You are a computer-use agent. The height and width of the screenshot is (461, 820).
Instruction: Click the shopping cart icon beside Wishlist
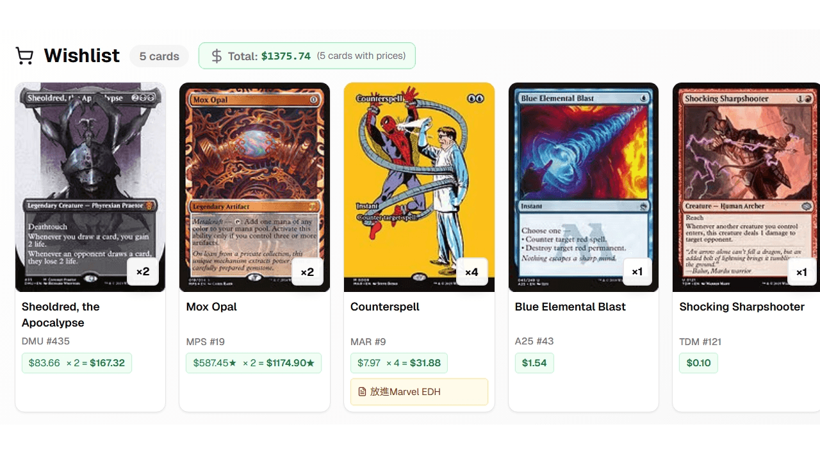pos(24,56)
